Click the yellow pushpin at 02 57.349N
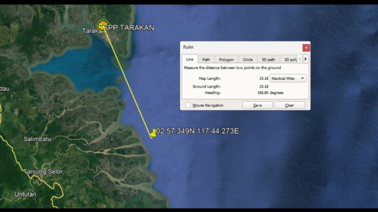 coord(153,133)
